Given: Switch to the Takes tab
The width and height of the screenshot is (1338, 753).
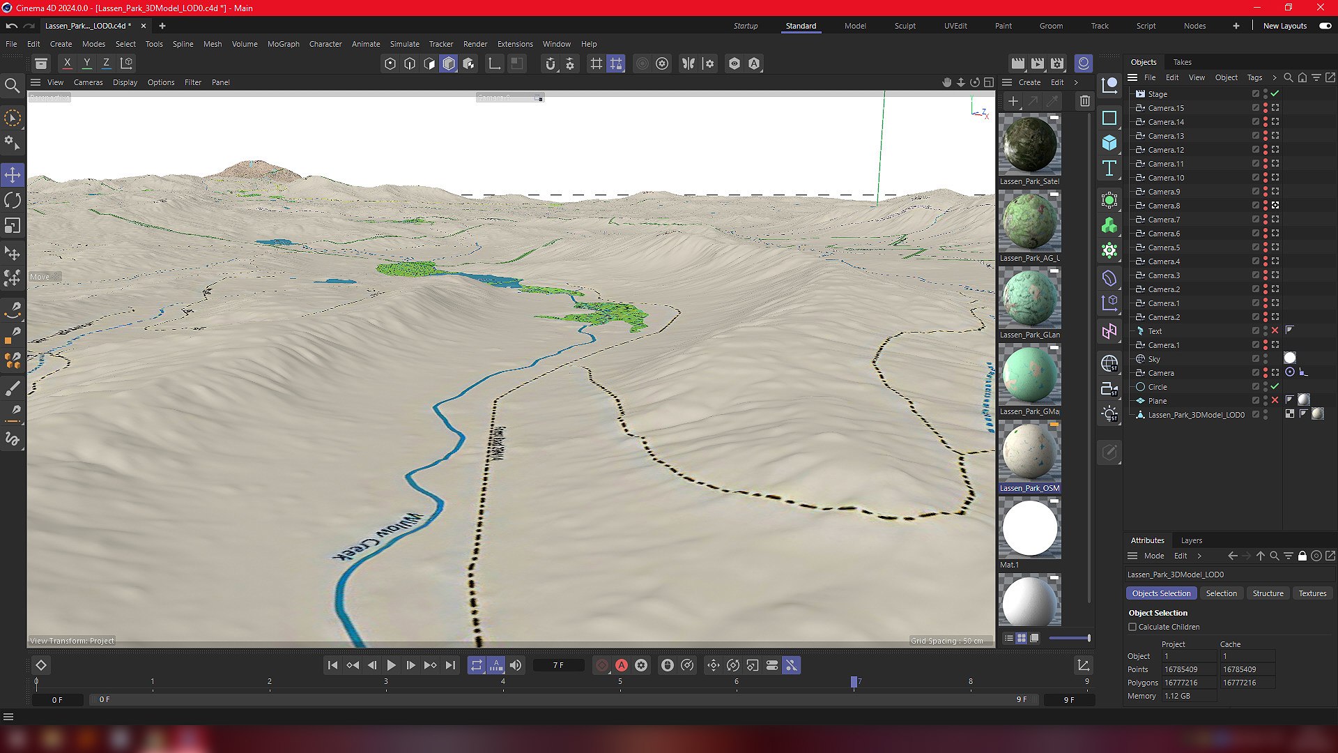Looking at the screenshot, I should pyautogui.click(x=1183, y=62).
